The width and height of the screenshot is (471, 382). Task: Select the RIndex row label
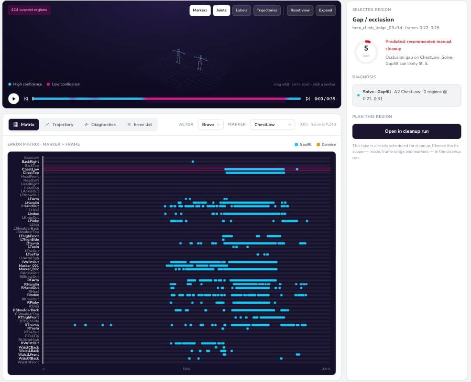(x=33, y=295)
